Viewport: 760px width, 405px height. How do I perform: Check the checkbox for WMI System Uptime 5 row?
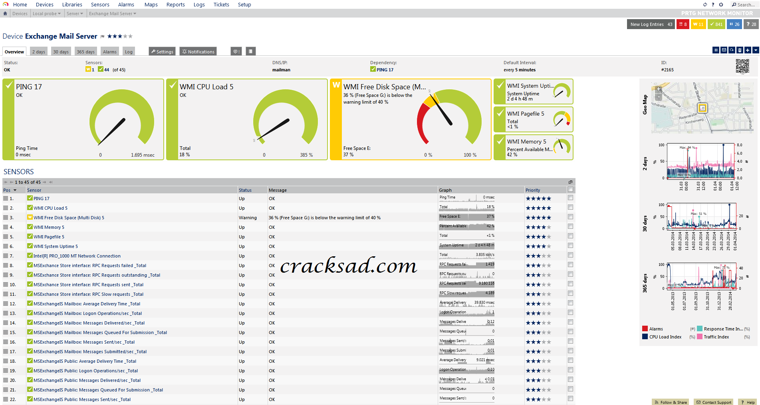570,246
